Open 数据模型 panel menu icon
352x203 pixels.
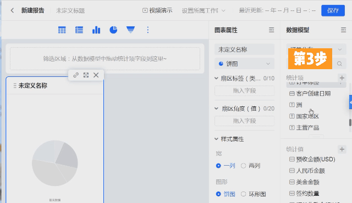343,30
